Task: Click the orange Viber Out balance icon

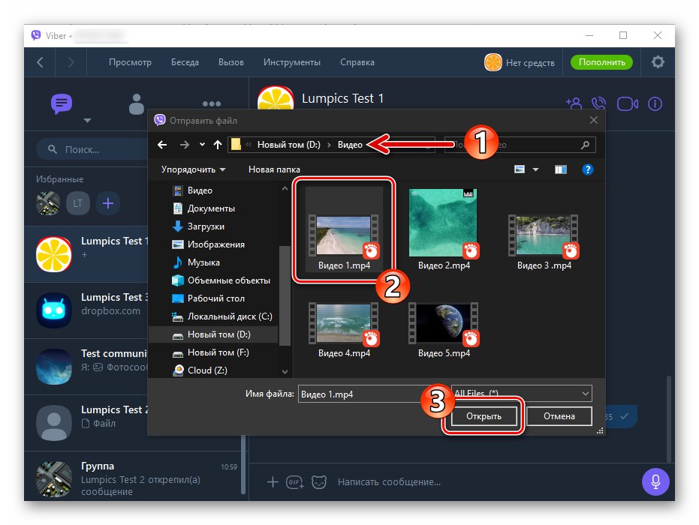Action: [493, 62]
